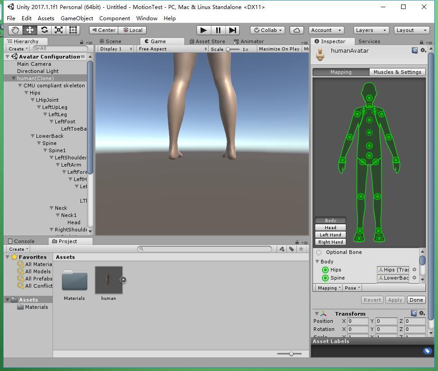Select the Head mapping view
This screenshot has width=438, height=371.
(x=331, y=227)
